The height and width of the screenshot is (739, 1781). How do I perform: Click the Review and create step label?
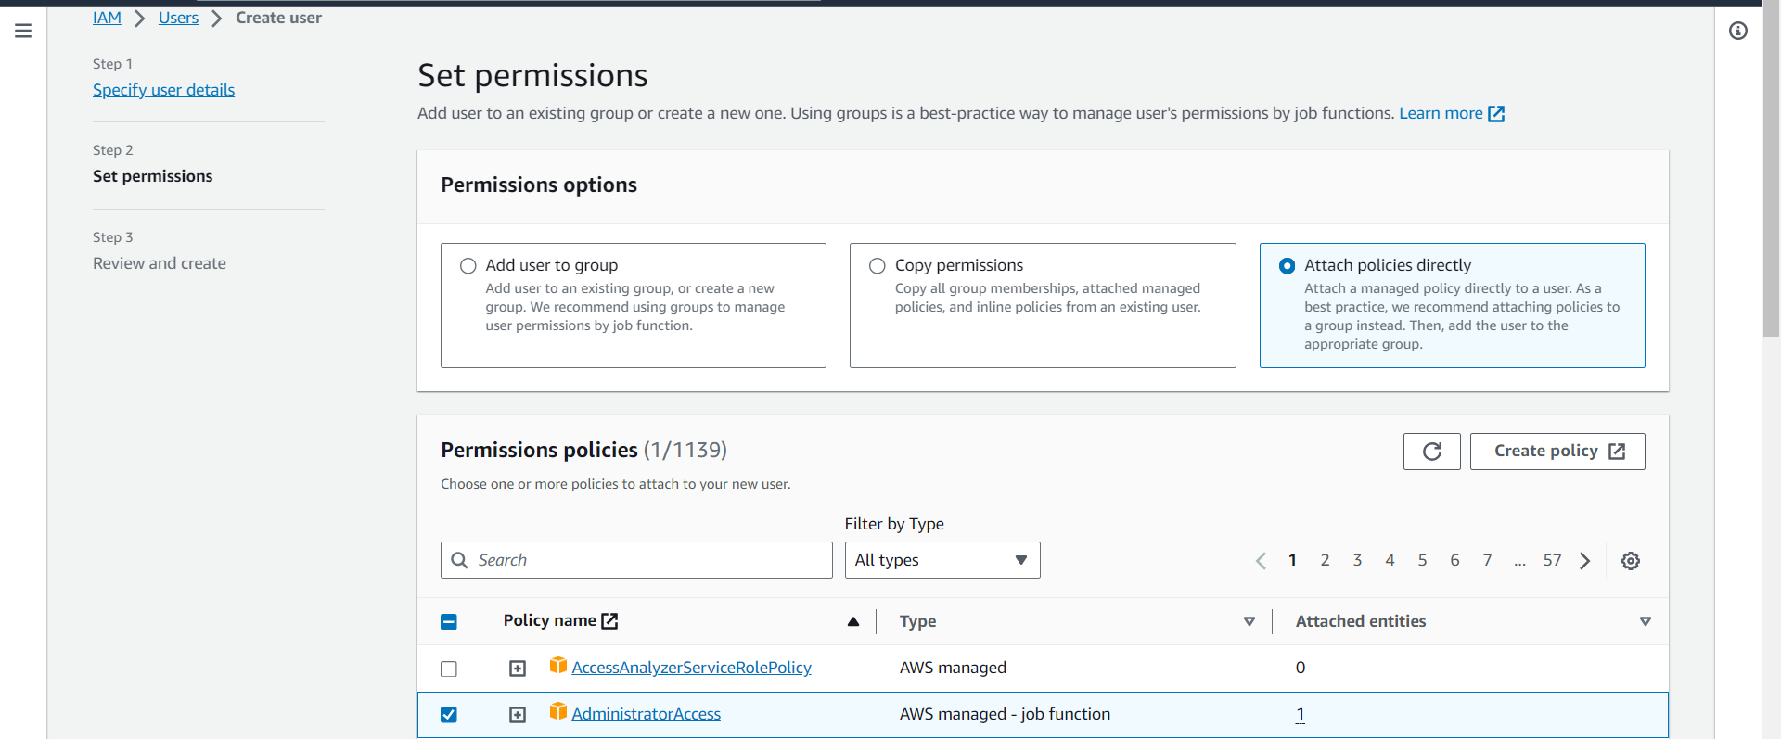(160, 263)
